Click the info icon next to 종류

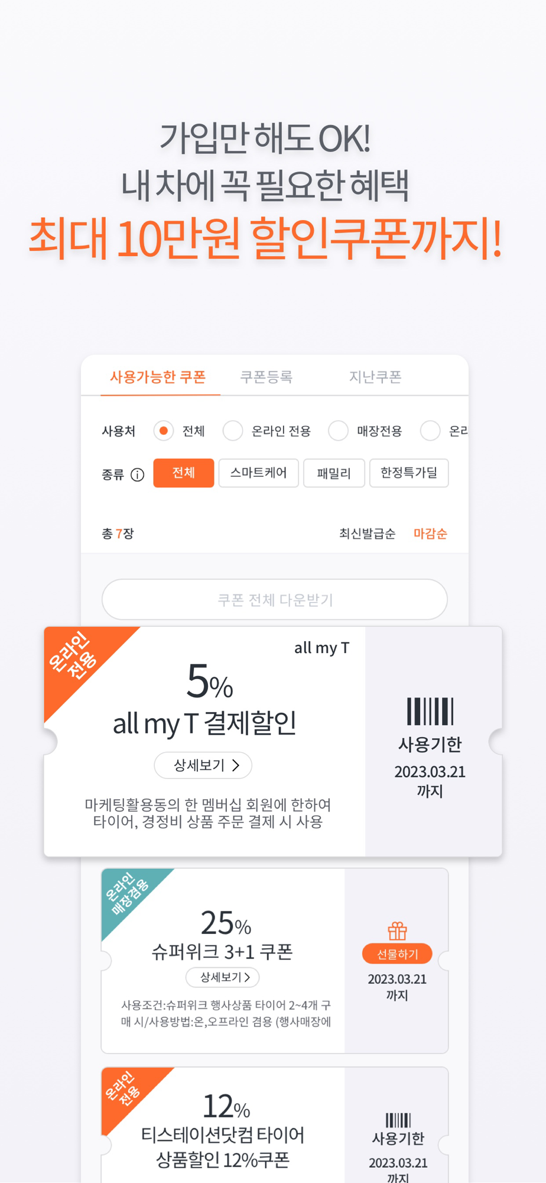(137, 474)
